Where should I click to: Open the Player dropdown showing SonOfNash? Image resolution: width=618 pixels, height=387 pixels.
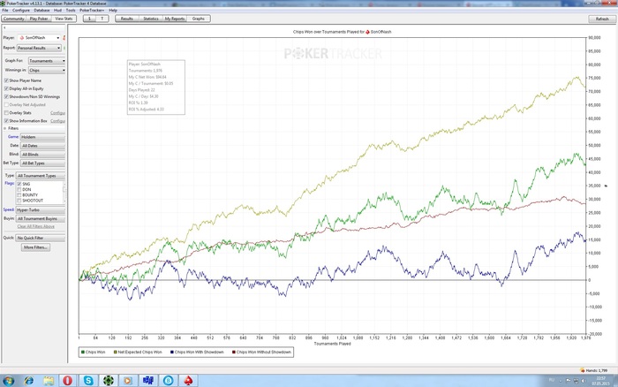(39, 38)
